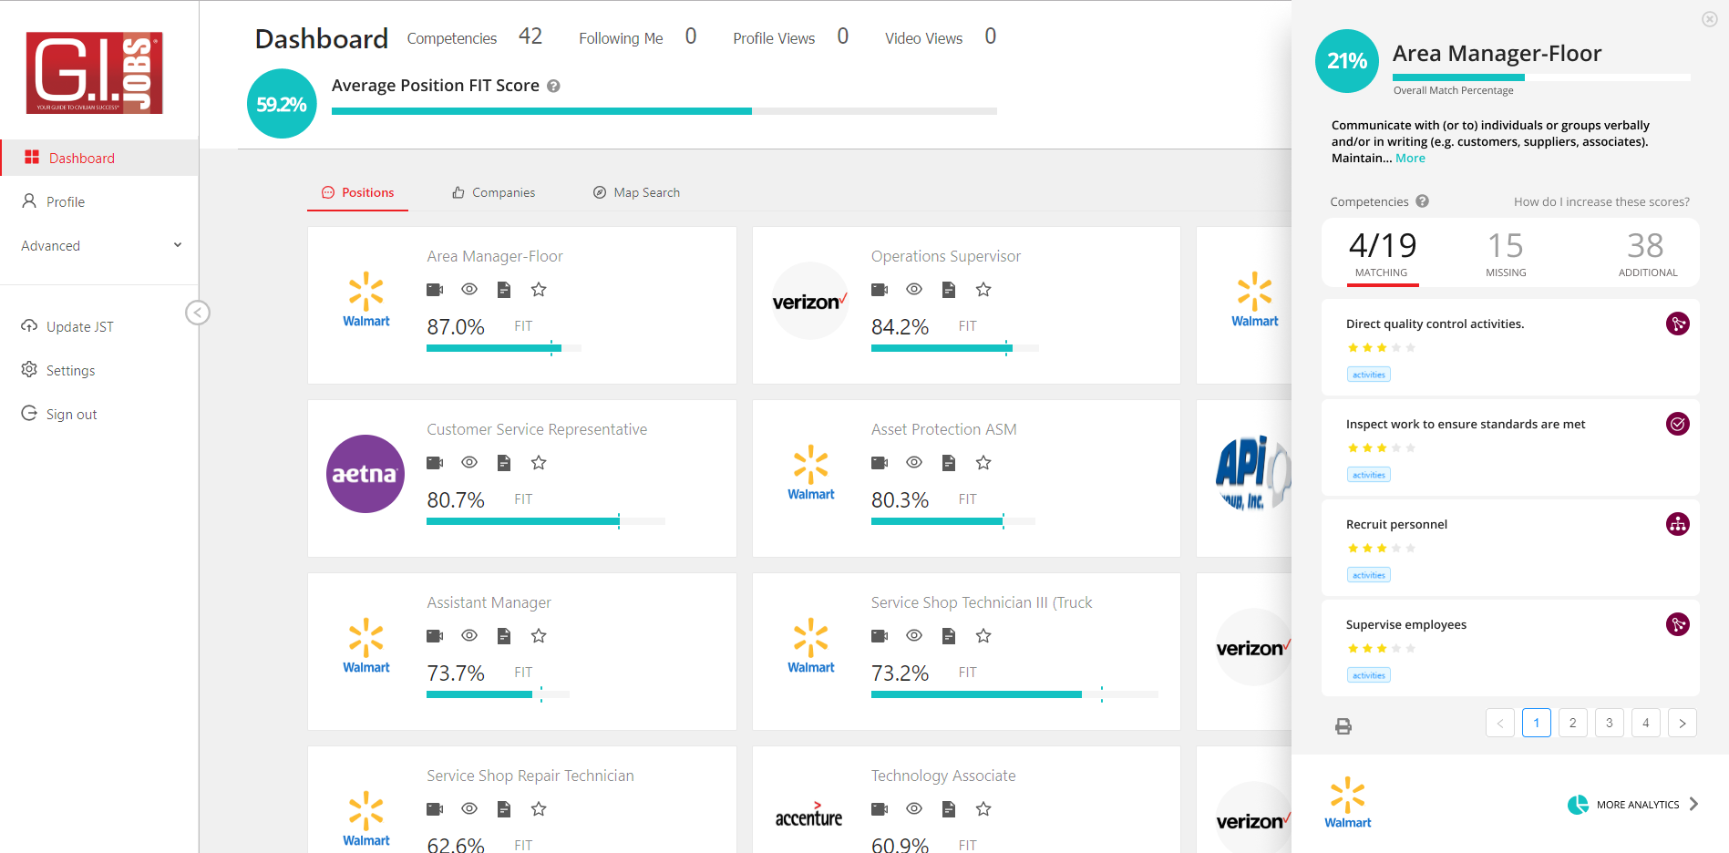Open document icon on Technology Associate card
This screenshot has width=1729, height=853.
949,809
